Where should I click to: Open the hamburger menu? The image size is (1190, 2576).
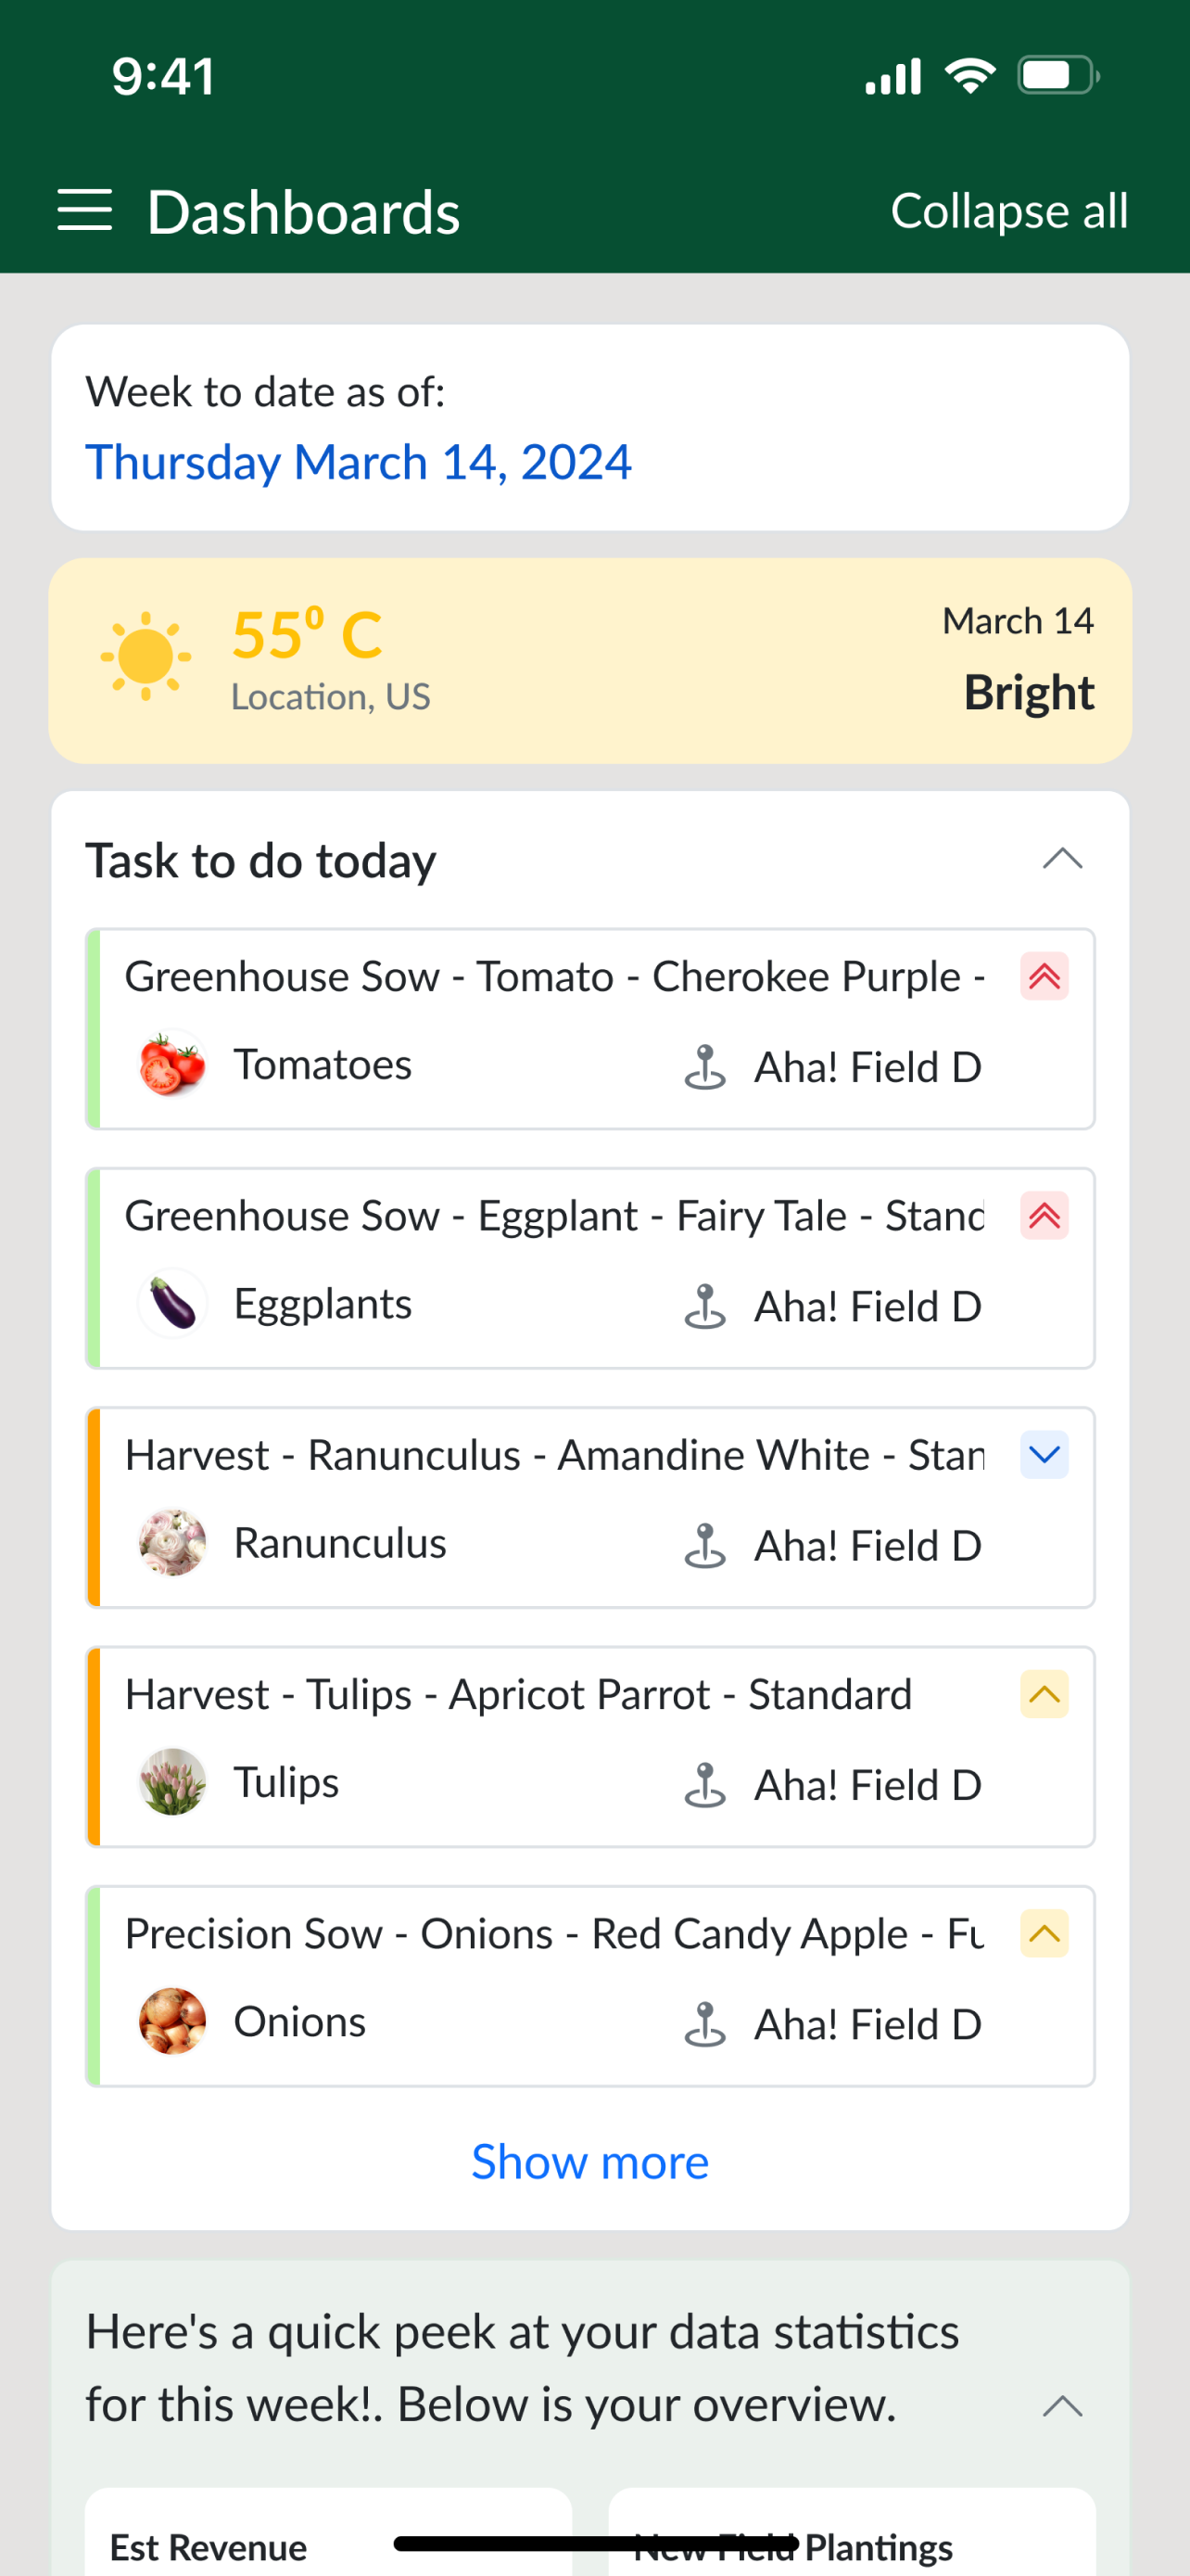click(85, 211)
